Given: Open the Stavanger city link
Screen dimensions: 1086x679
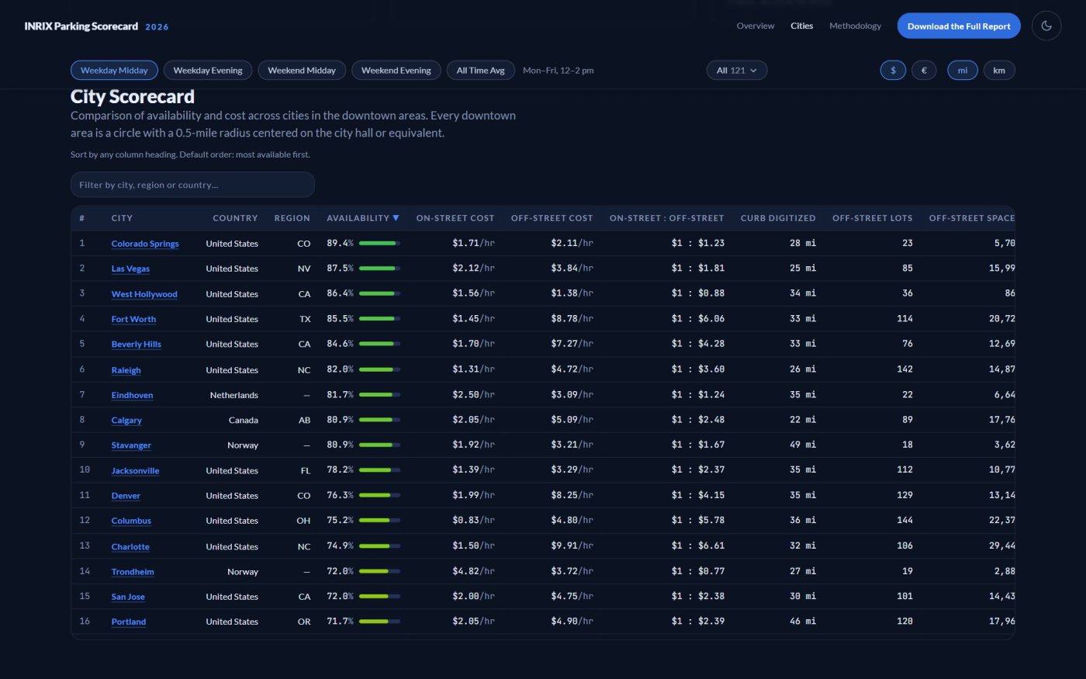Looking at the screenshot, I should point(131,445).
